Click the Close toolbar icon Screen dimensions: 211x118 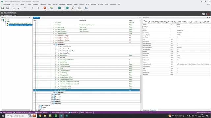click(13, 8)
